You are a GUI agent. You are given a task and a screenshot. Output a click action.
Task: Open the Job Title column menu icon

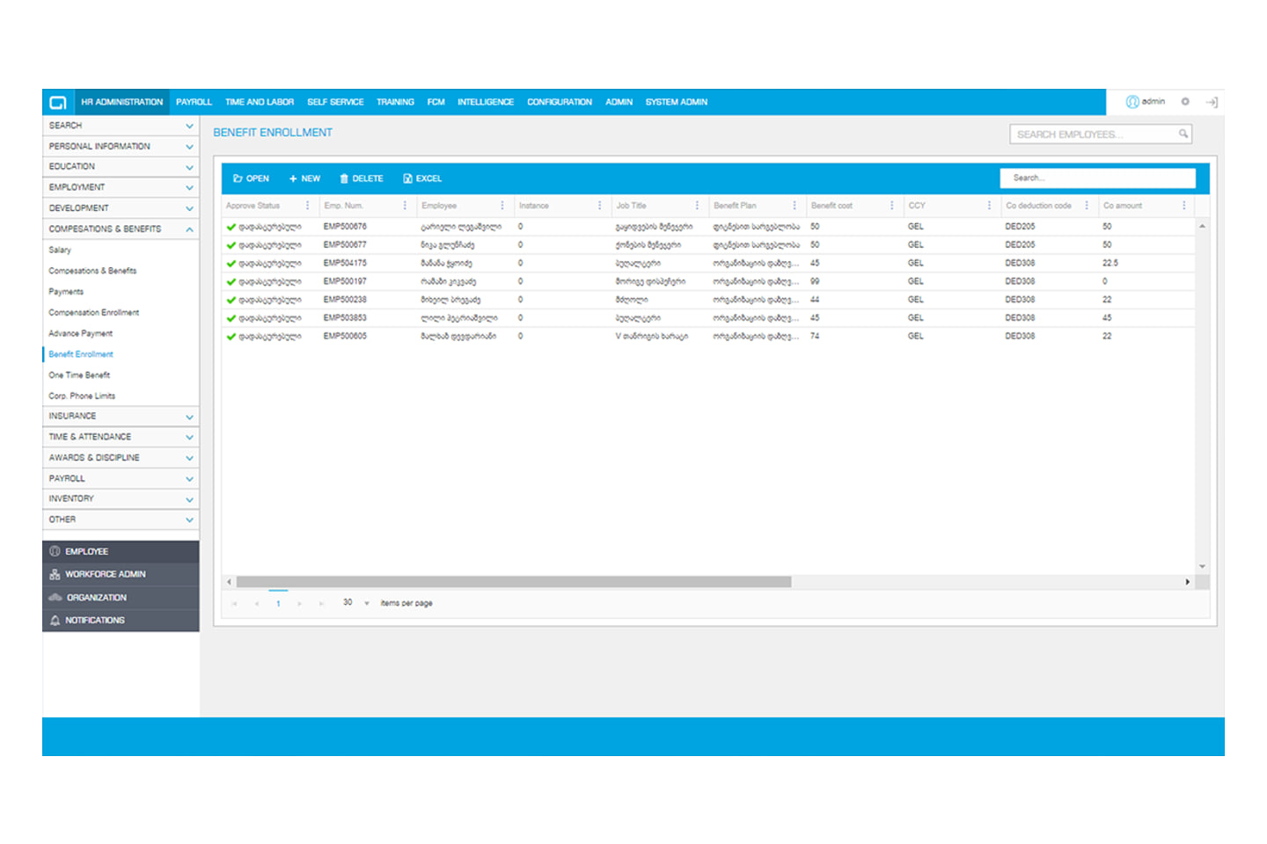click(x=697, y=206)
